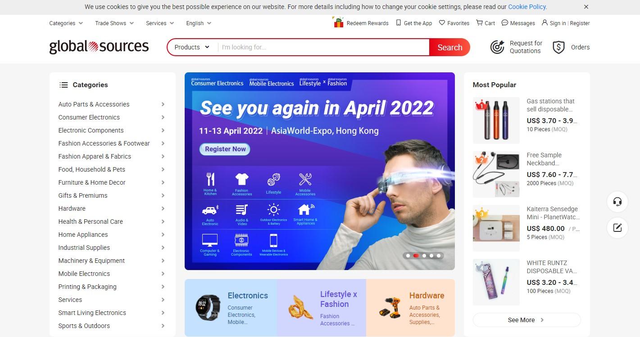Open the Products search type dropdown
The width and height of the screenshot is (640, 337).
tap(192, 47)
